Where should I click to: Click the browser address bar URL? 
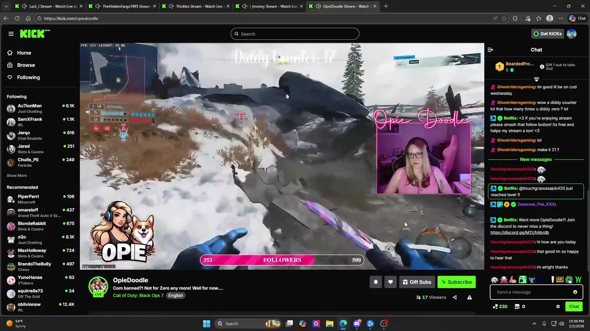71,18
